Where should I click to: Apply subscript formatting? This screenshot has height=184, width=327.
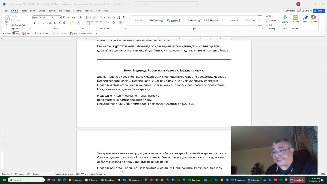pos(55,23)
